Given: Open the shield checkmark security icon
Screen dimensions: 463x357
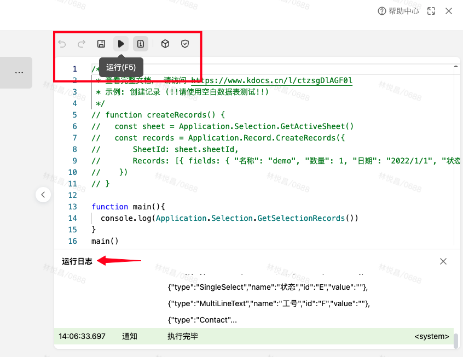Looking at the screenshot, I should (x=185, y=44).
